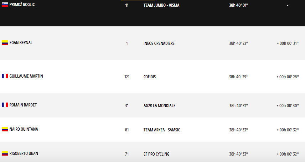Open Rigoberto Uran's rider page
The height and width of the screenshot is (162, 305).
point(24,153)
